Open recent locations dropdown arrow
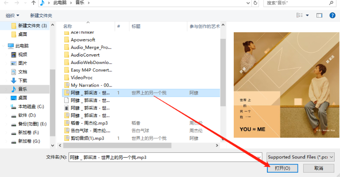Viewport: 340px width, 177px height. click(x=25, y=3)
